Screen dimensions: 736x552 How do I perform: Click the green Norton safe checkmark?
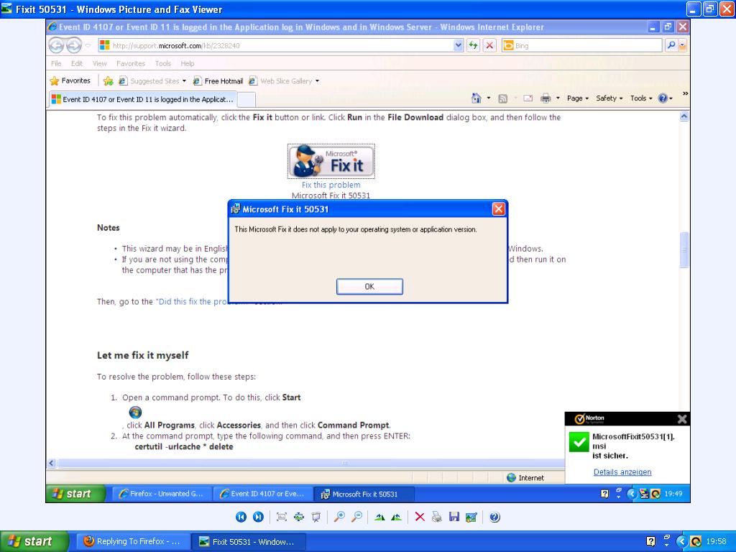[x=579, y=442]
